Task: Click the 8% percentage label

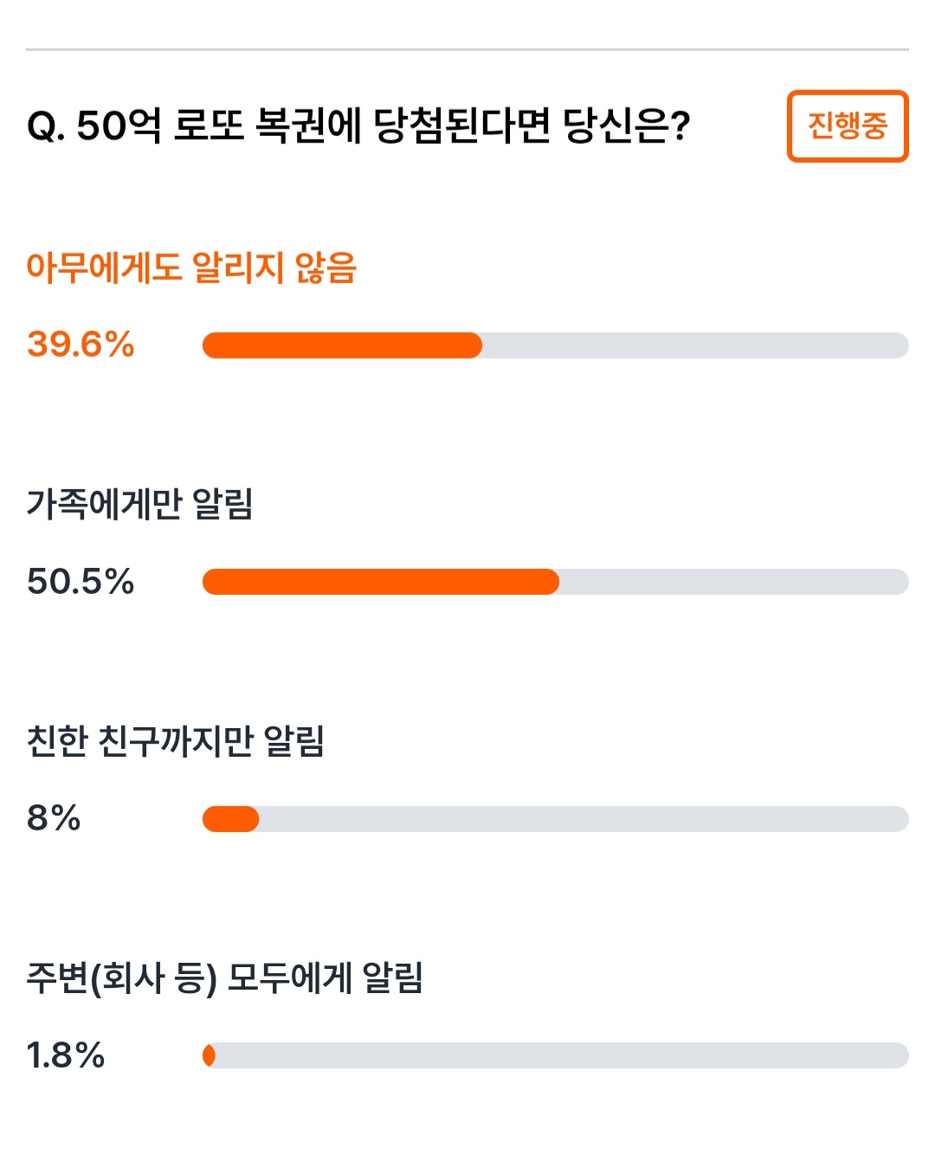Action: [x=54, y=818]
